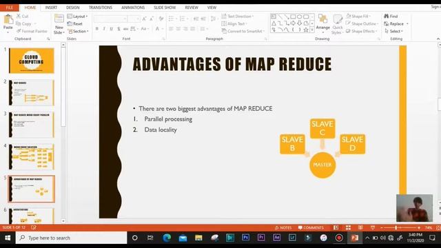This screenshot has height=248, width=441.
Task: Switch to the SLIDE SHOW tab
Action: click(x=165, y=8)
